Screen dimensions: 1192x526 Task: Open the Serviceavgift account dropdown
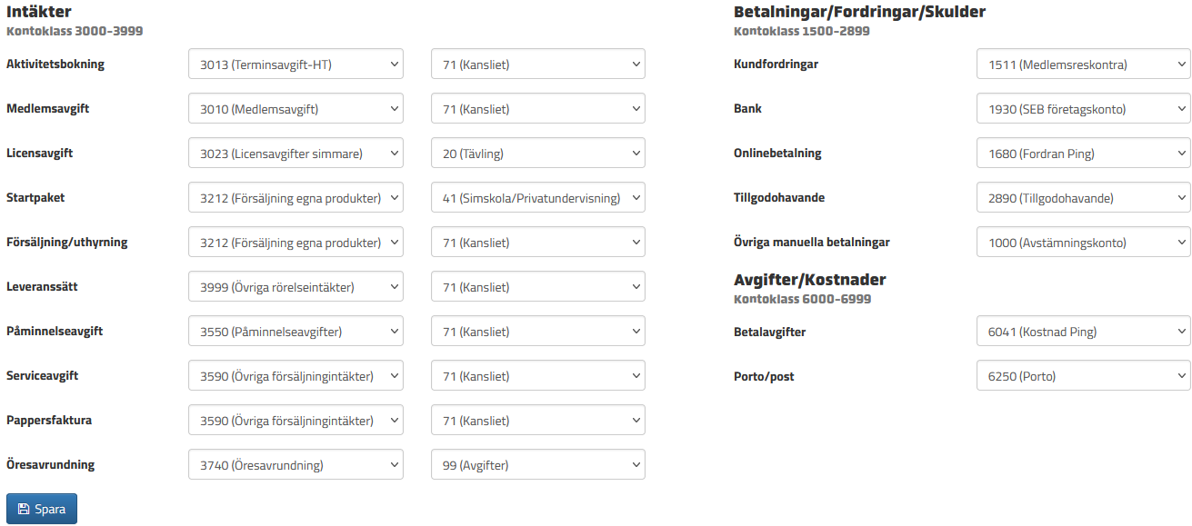(295, 376)
